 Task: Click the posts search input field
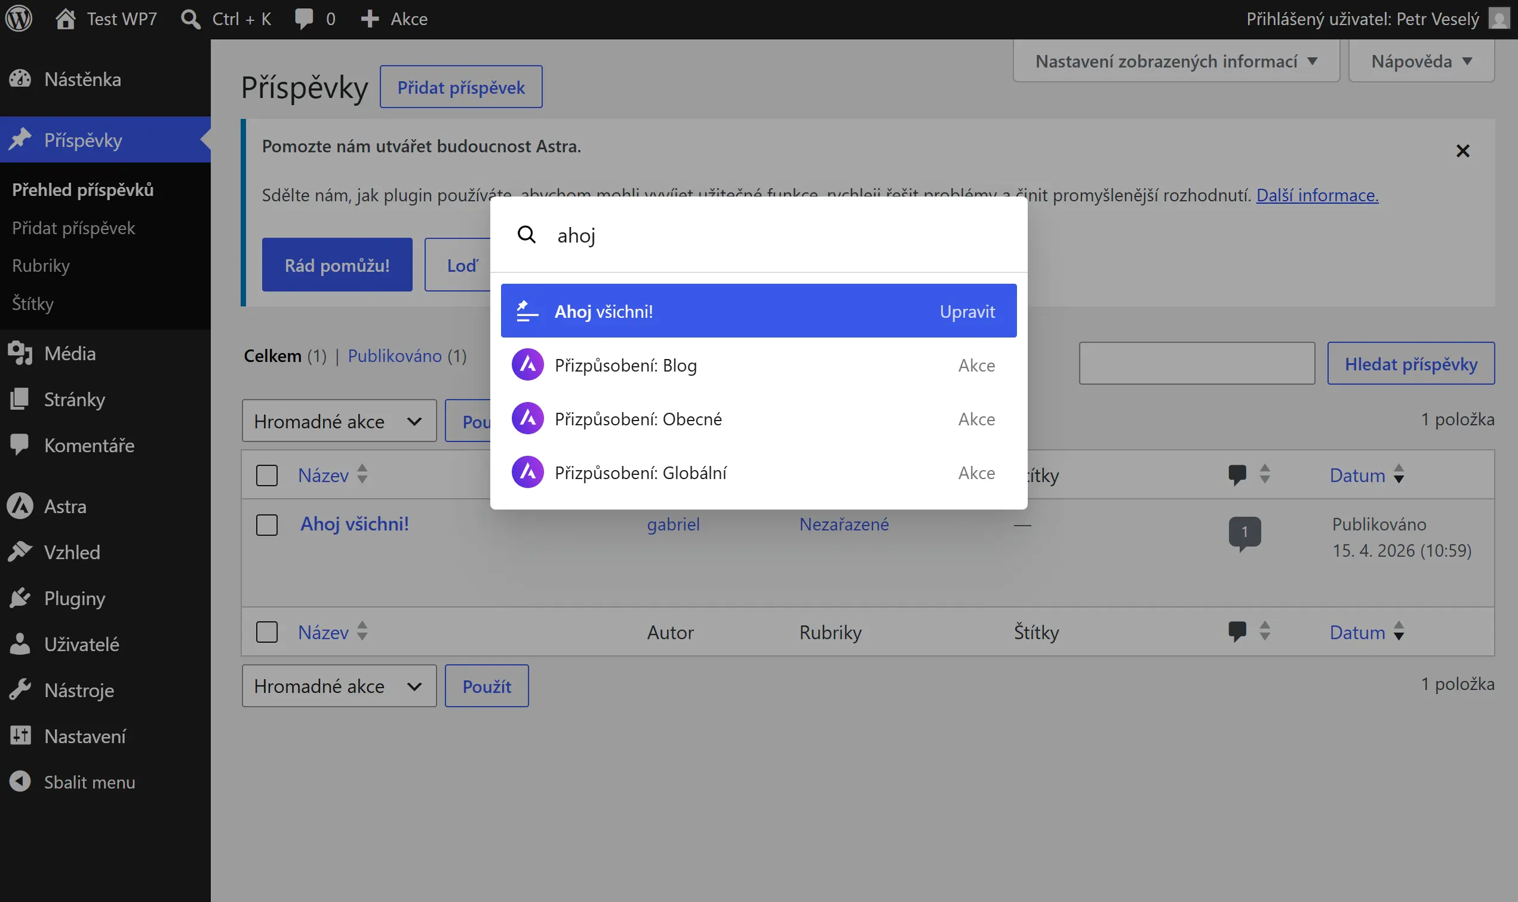1196,363
